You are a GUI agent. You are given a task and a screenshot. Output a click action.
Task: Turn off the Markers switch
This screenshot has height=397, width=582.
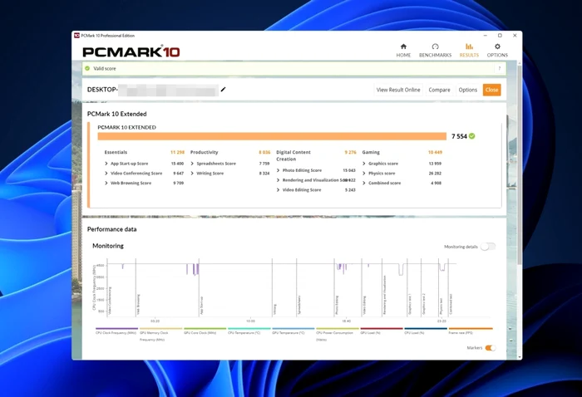[490, 348]
